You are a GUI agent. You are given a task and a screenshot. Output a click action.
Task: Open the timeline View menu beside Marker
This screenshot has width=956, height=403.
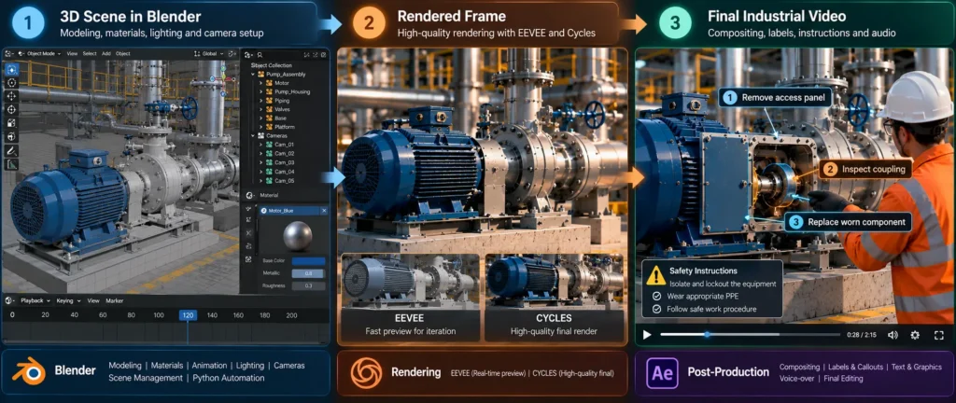click(93, 300)
